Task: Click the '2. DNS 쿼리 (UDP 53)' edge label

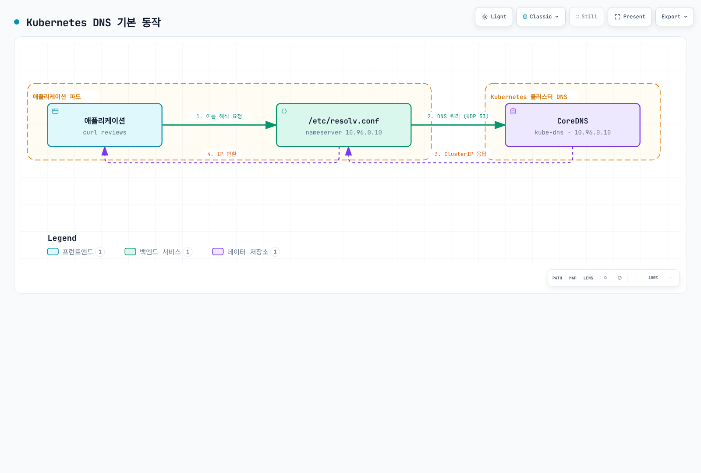Action: [x=458, y=116]
